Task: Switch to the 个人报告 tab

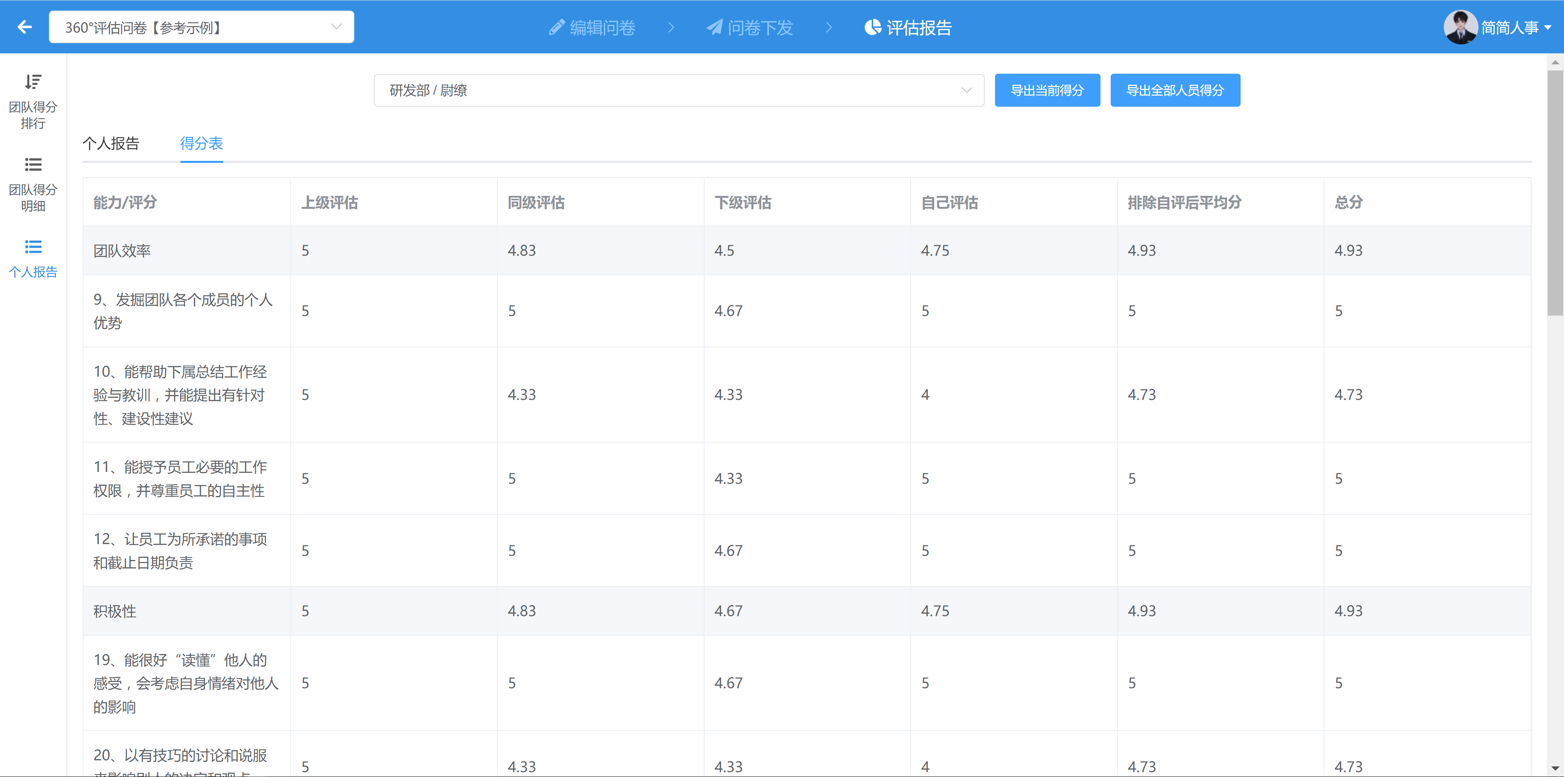Action: click(x=111, y=143)
